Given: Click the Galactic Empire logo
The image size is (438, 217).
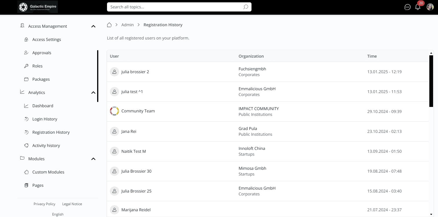Looking at the screenshot, I should point(38,7).
